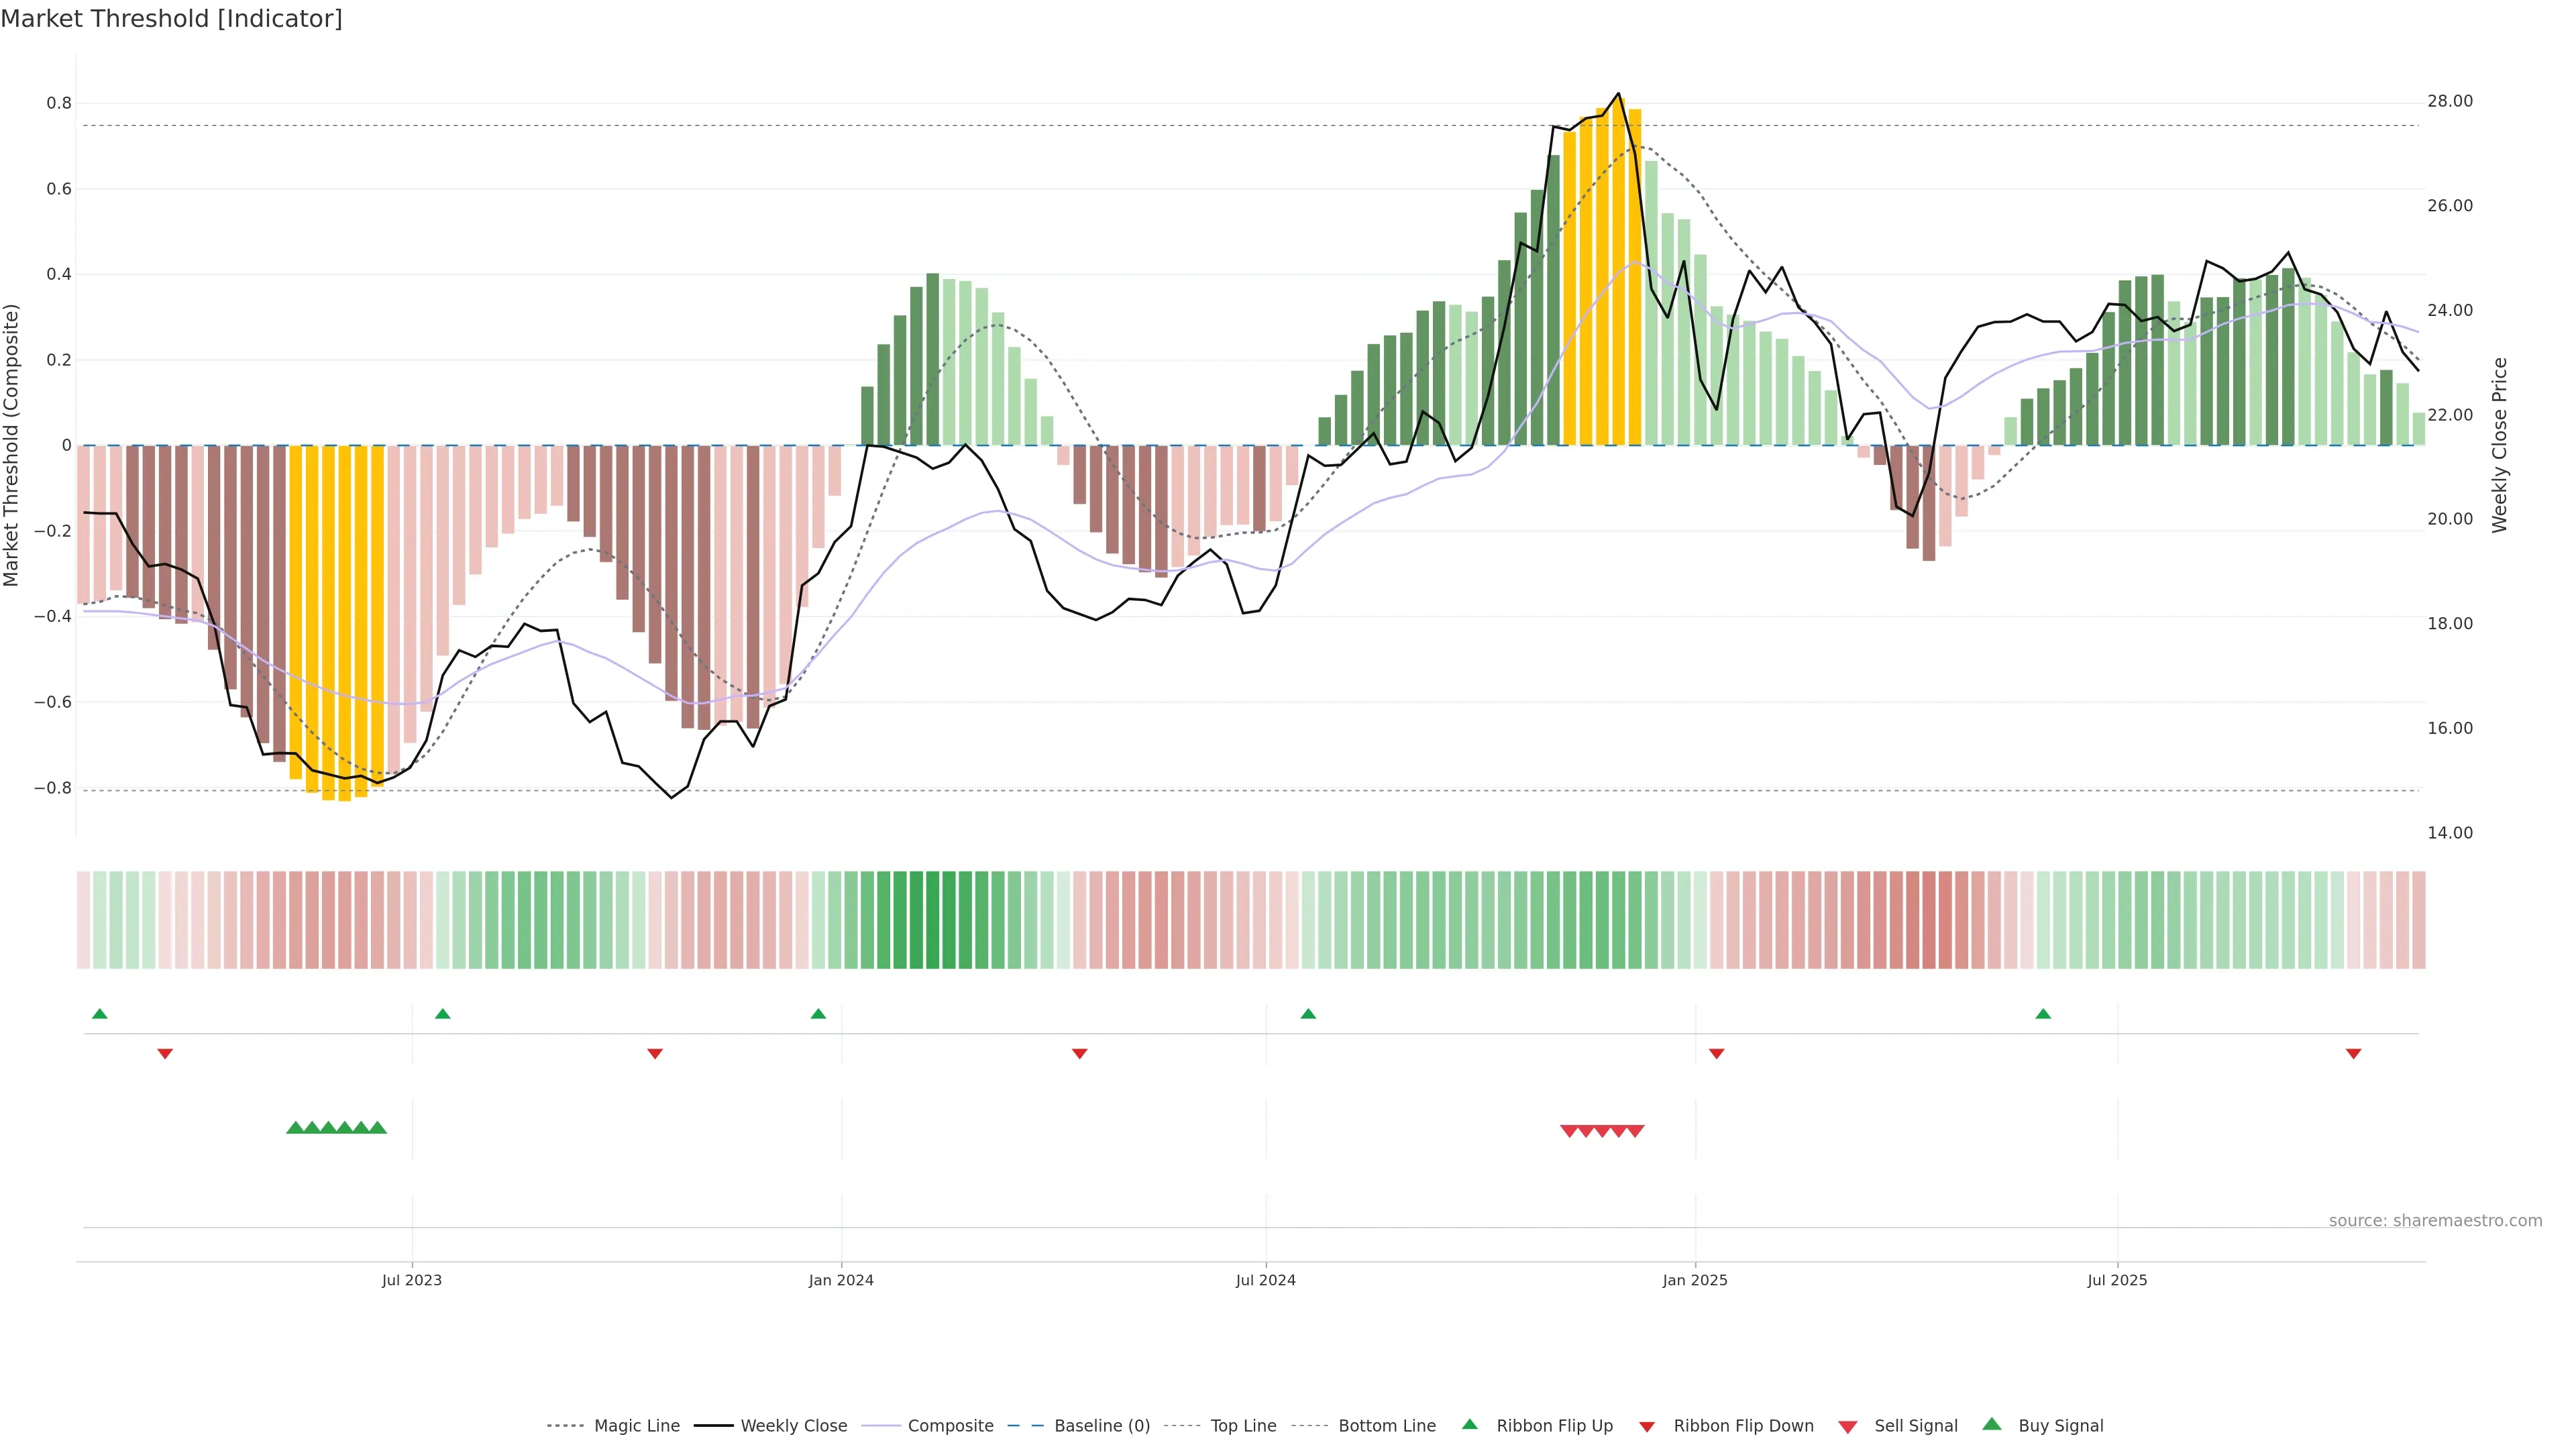Click the source: sharemaestro.com text
Viewport: 2576px width, 1449px height.
[x=2435, y=1221]
